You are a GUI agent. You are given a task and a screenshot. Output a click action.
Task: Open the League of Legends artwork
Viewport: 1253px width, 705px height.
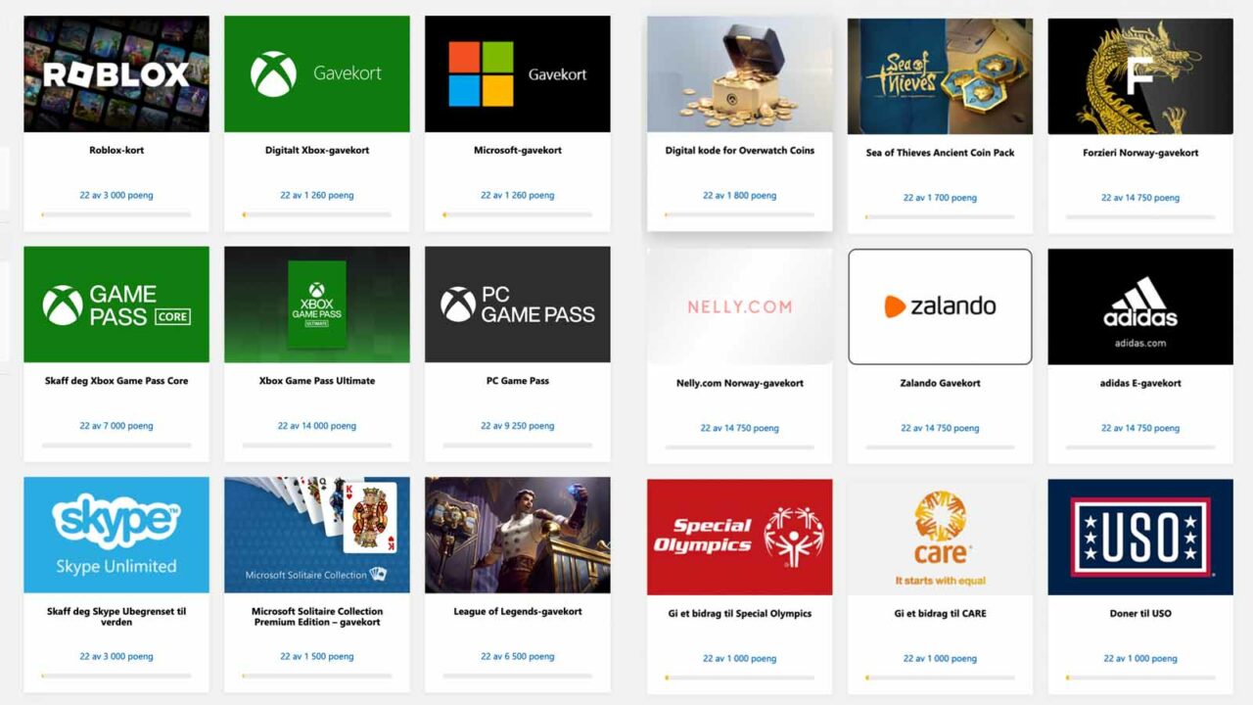coord(518,535)
